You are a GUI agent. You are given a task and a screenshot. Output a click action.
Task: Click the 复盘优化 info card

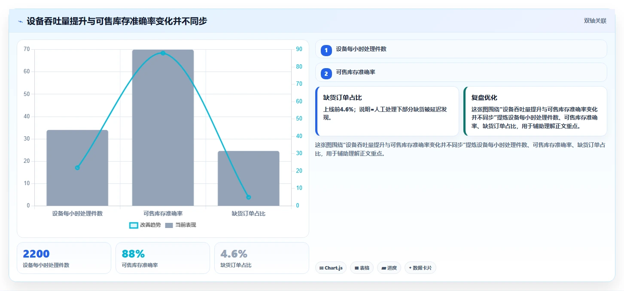pyautogui.click(x=535, y=111)
